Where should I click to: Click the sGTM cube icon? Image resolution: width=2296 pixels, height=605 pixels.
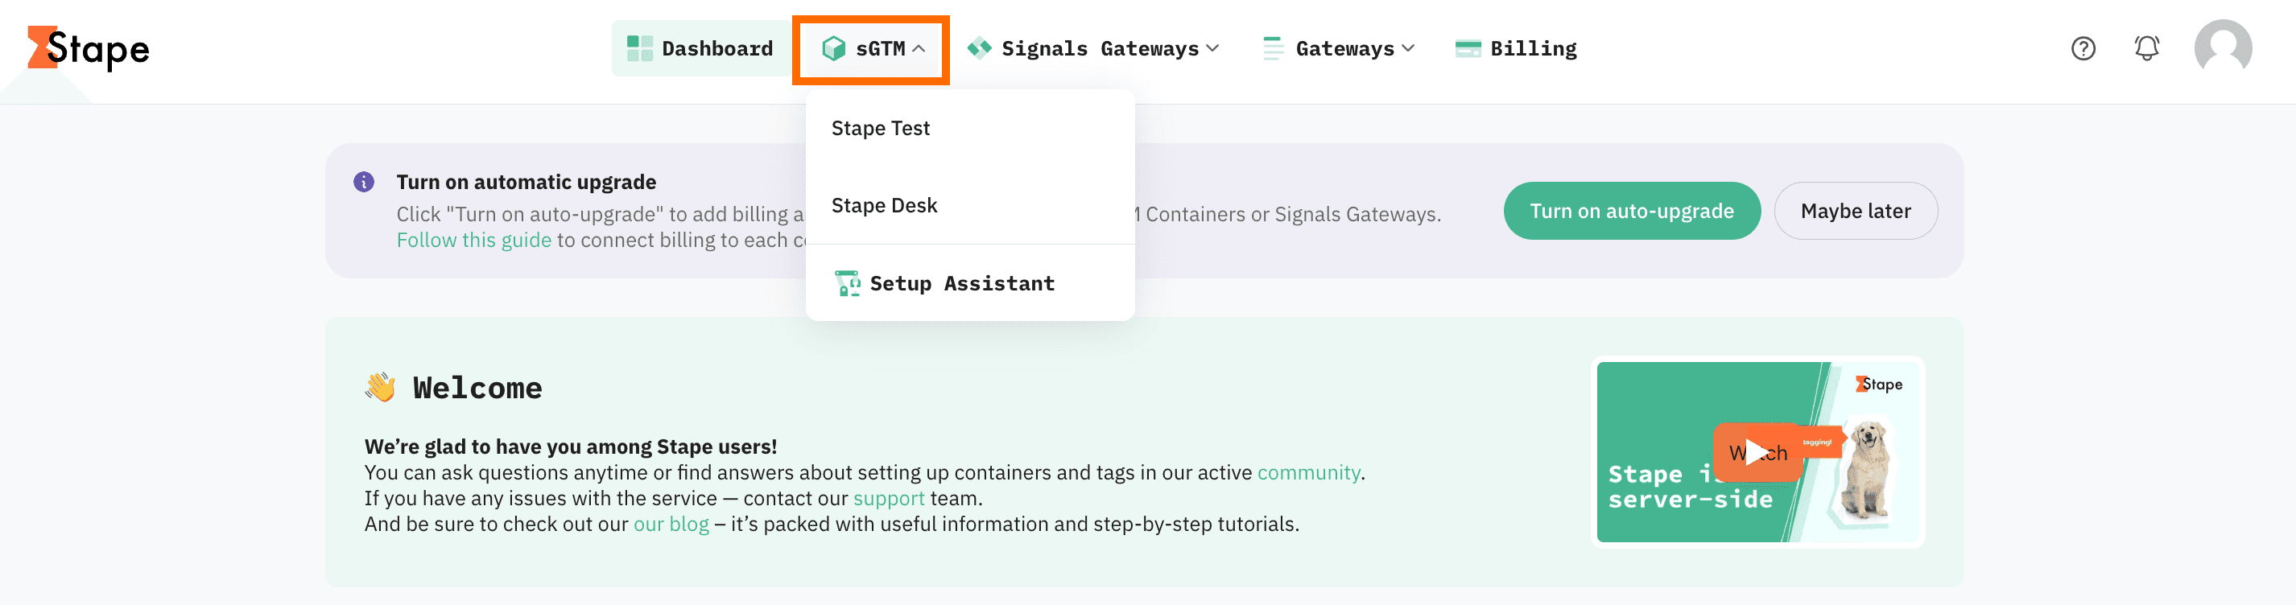click(833, 48)
